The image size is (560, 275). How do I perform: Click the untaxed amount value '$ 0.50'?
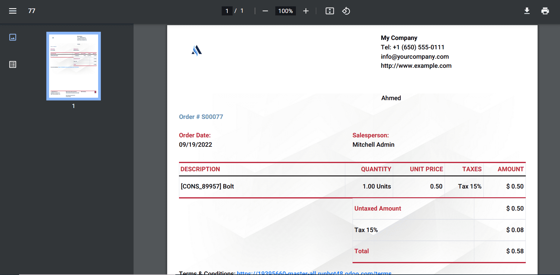(515, 208)
